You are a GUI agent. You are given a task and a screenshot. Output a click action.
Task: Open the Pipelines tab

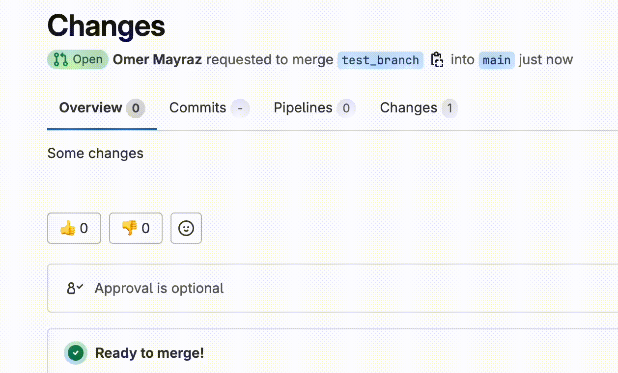pyautogui.click(x=303, y=107)
